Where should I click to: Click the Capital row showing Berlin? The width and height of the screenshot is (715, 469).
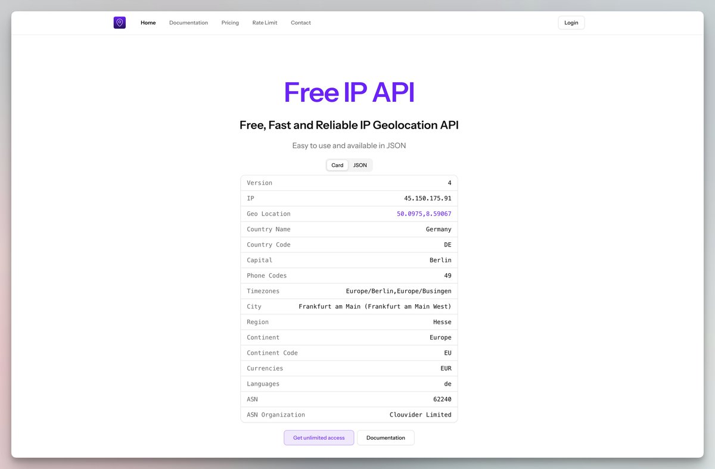[x=349, y=260]
